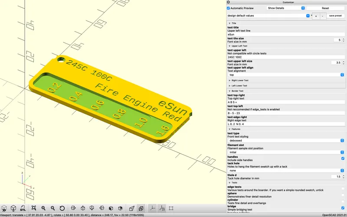Image resolution: width=347 pixels, height=217 pixels.
Task: Expand the Right Lower Text section
Action: 229,81
